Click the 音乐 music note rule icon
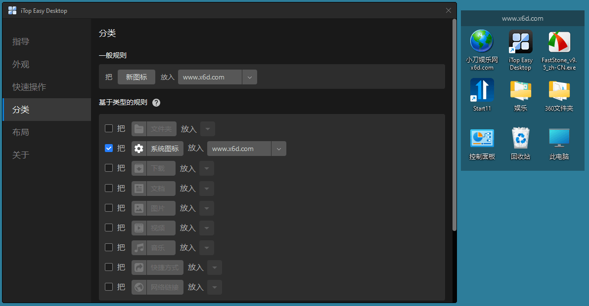Image resolution: width=589 pixels, height=306 pixels. pyautogui.click(x=138, y=247)
